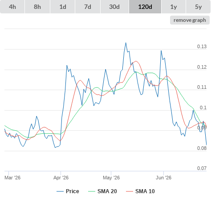The image size is (211, 203).
Task: Select the active 120d tab
Action: [x=145, y=7]
